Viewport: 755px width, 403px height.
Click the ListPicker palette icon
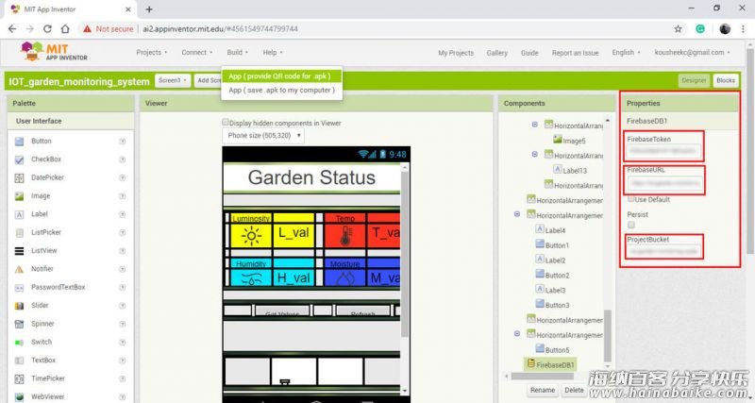19,232
